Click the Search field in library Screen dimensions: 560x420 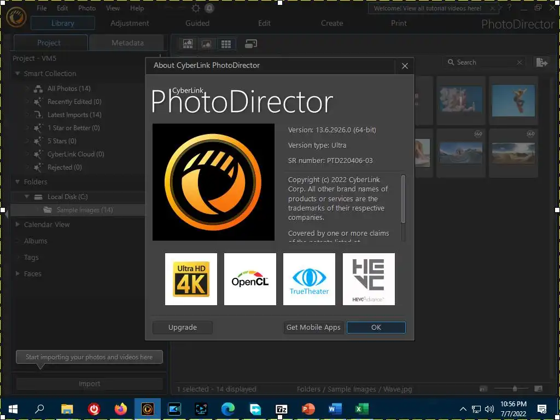pos(484,62)
